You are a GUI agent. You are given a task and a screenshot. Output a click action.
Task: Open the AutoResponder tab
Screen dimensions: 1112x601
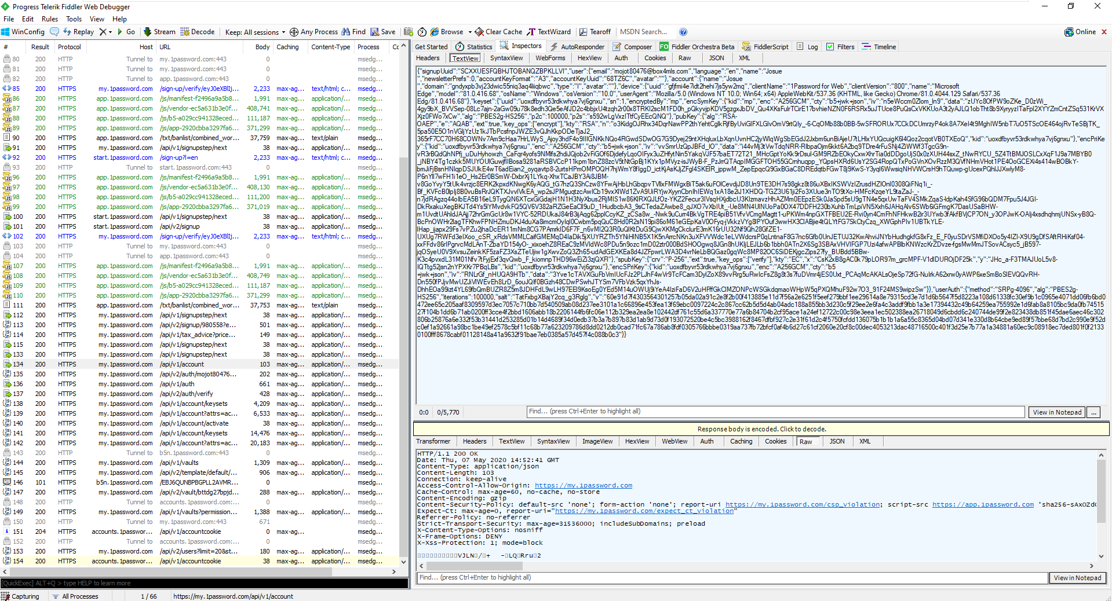click(577, 47)
